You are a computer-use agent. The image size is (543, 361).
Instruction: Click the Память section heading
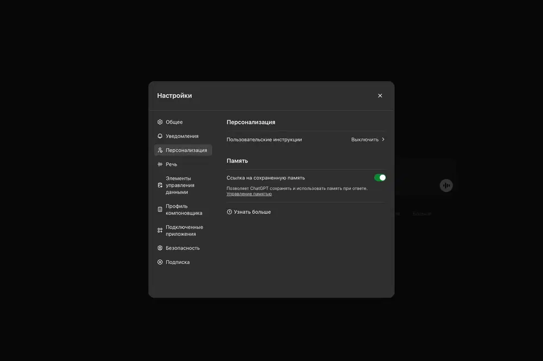[237, 161]
